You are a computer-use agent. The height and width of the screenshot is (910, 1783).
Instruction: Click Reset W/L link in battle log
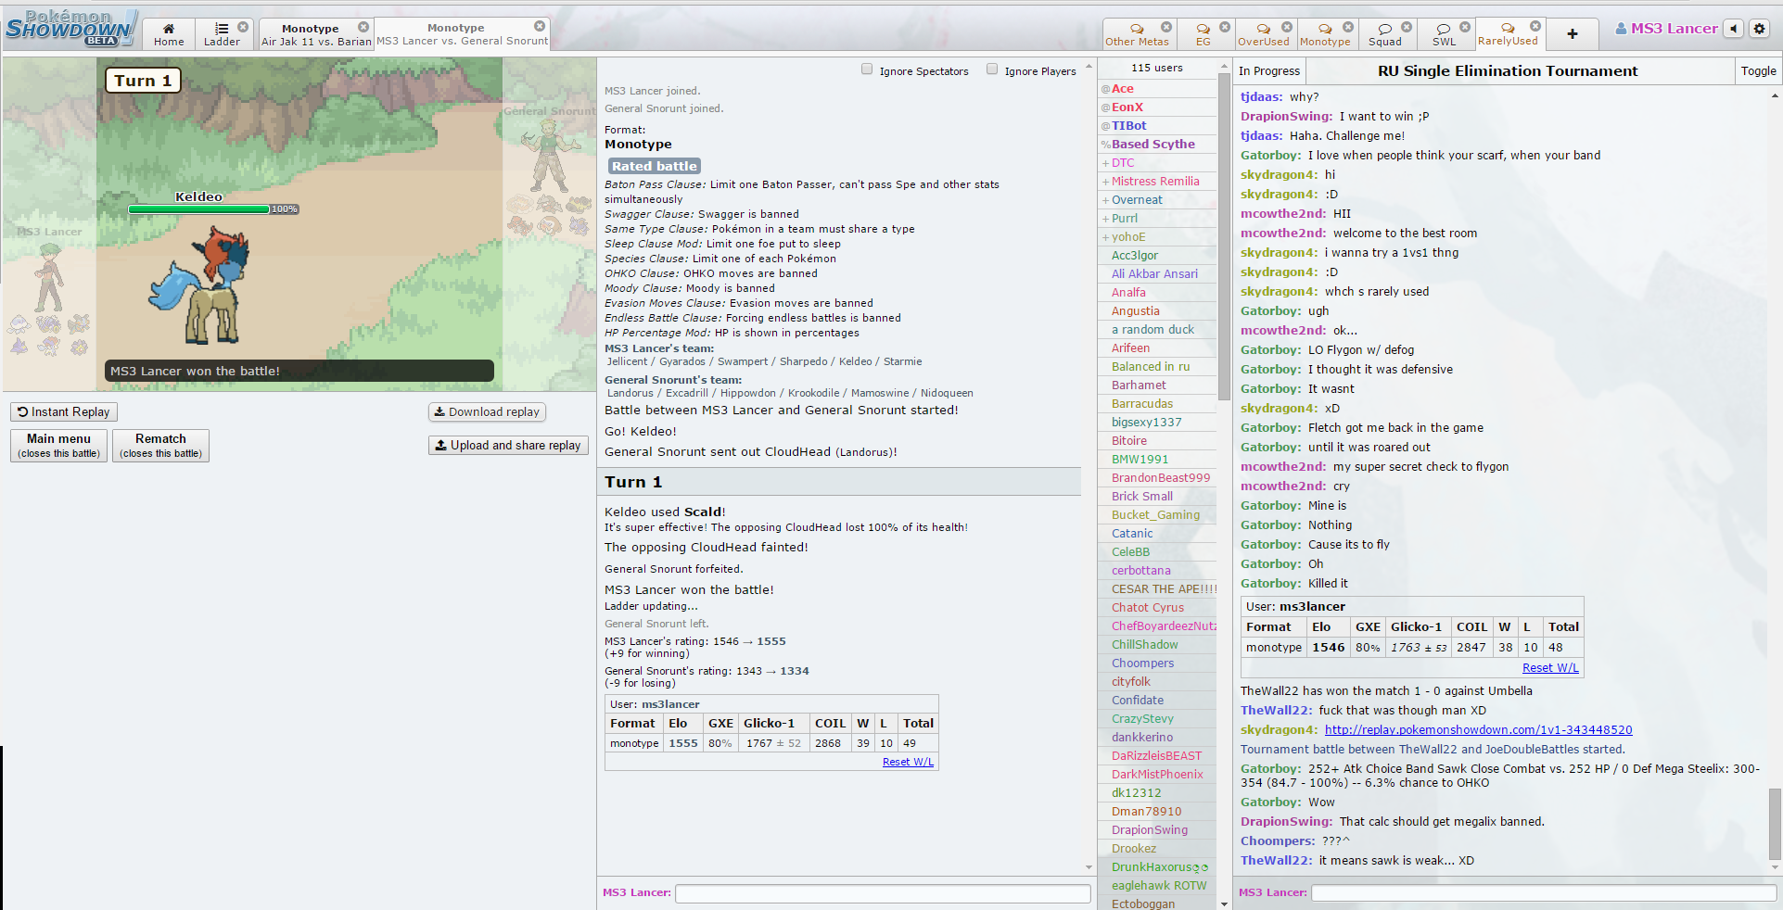pyautogui.click(x=908, y=762)
